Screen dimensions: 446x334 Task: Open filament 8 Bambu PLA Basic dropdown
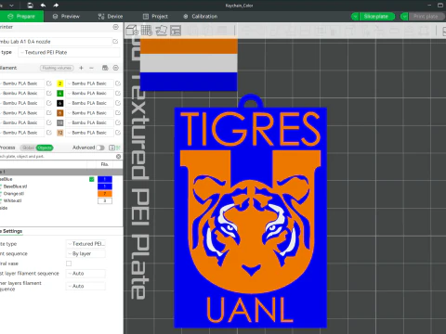click(89, 113)
